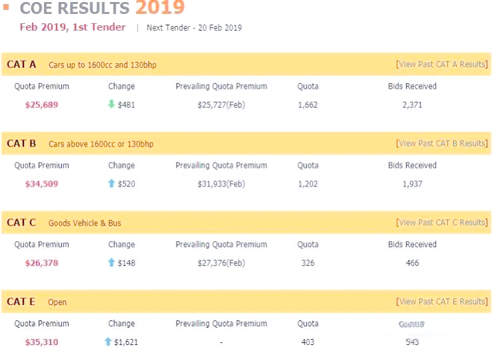The width and height of the screenshot is (496, 351).
Task: Click the CAT B category heading
Action: point(21,143)
